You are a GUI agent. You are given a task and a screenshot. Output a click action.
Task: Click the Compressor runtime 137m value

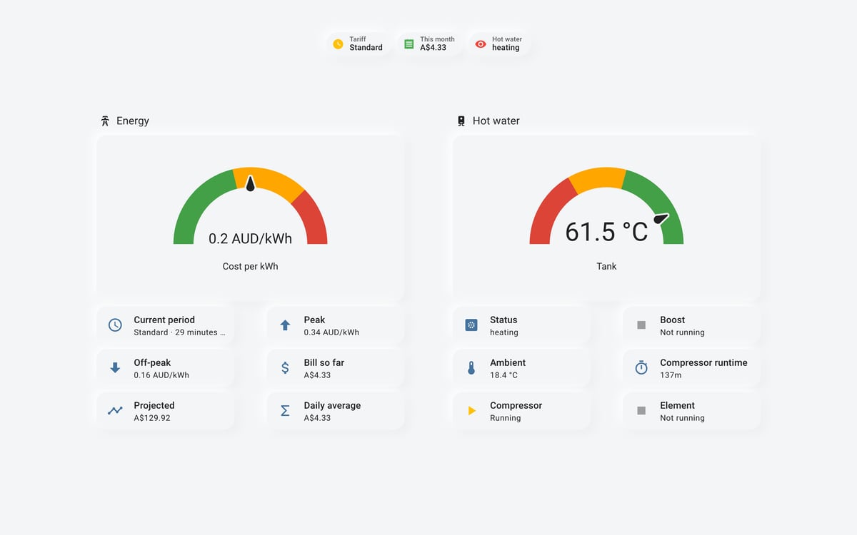[x=671, y=375]
